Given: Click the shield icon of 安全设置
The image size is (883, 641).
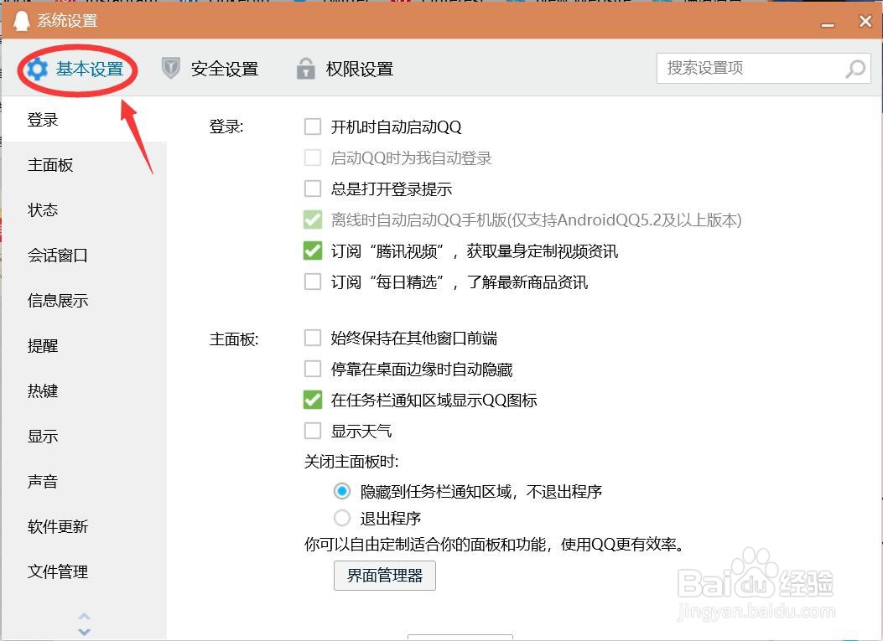Looking at the screenshot, I should pyautogui.click(x=170, y=69).
